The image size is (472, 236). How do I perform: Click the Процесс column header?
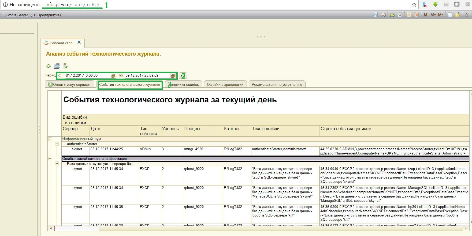(203, 131)
